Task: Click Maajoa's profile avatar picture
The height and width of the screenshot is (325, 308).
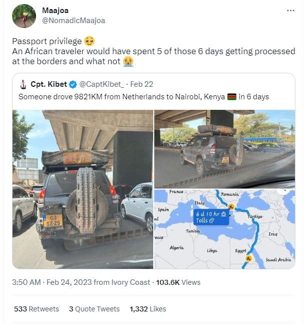Action: click(24, 16)
